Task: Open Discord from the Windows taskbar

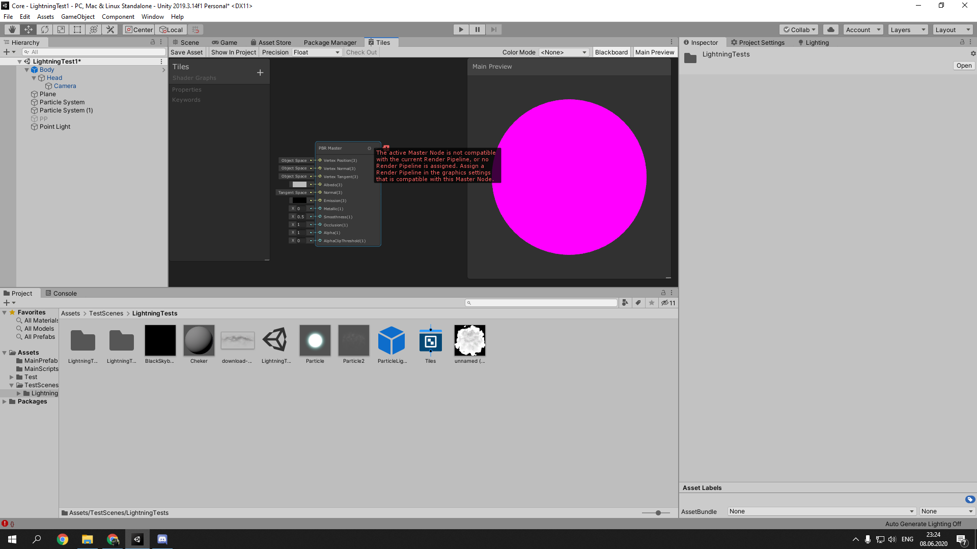Action: [x=162, y=539]
